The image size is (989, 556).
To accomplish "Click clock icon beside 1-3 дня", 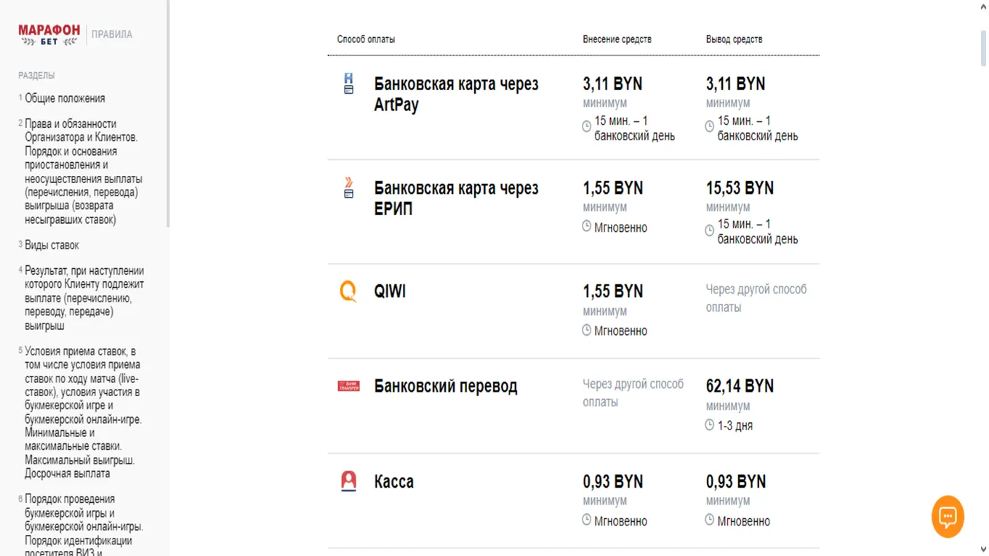I will (710, 424).
